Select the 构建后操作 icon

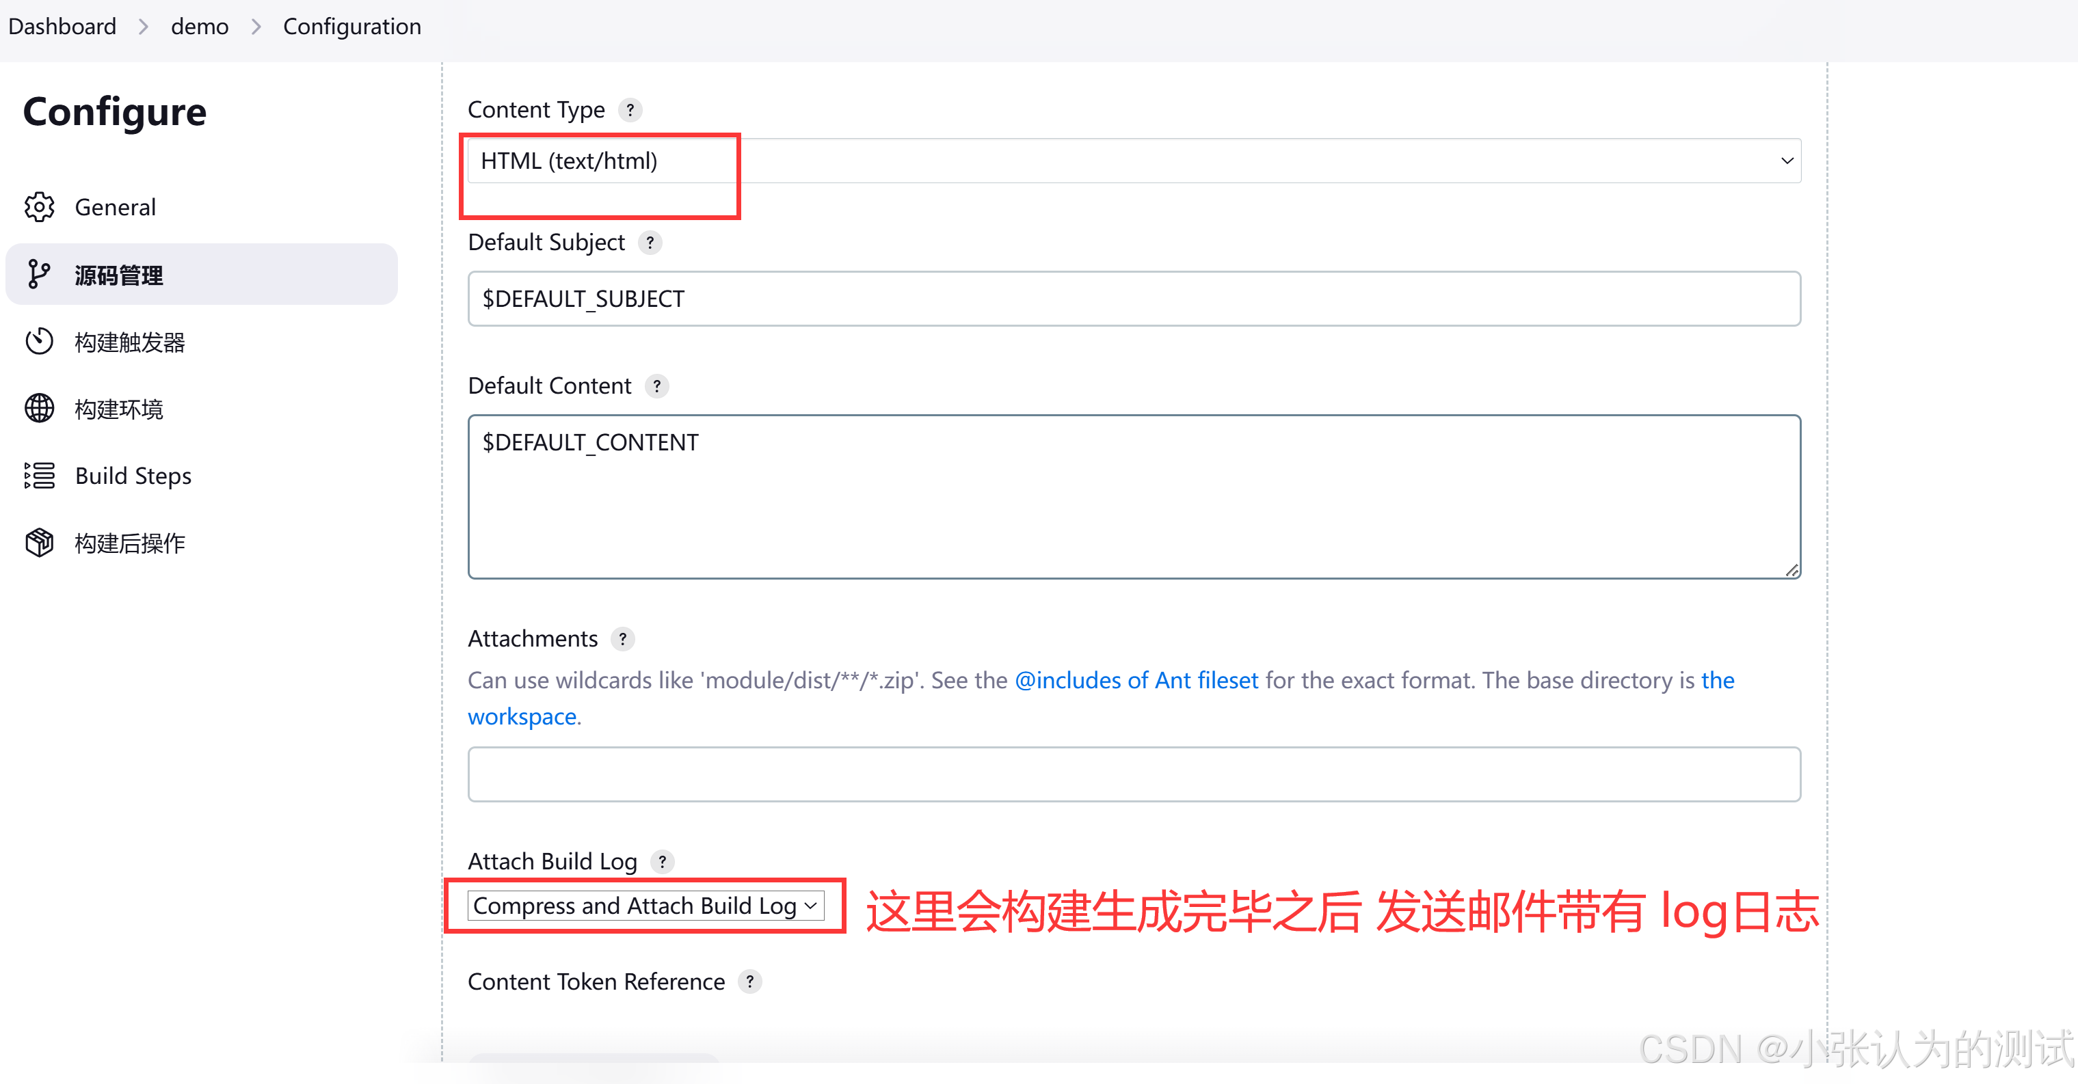pyautogui.click(x=40, y=543)
